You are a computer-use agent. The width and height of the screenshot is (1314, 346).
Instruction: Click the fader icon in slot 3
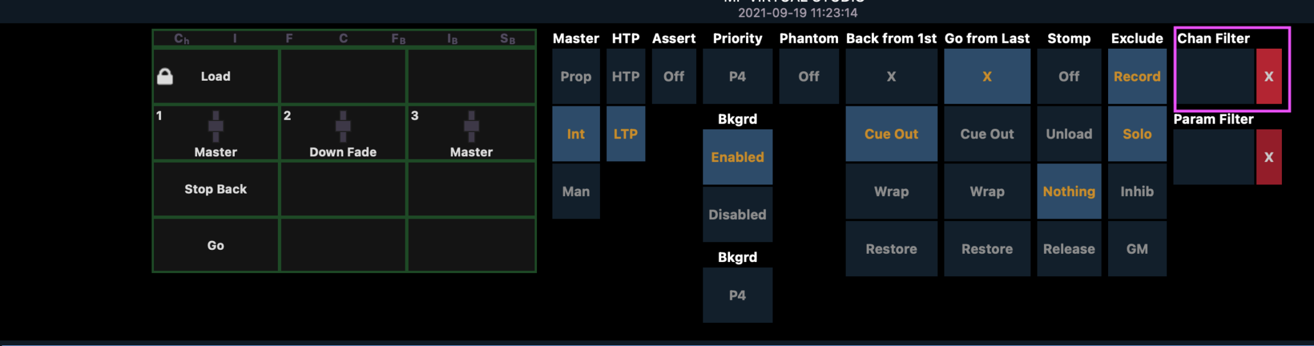pyautogui.click(x=472, y=126)
